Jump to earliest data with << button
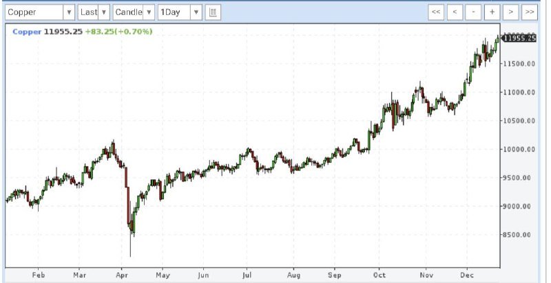551x283 pixels. [436, 12]
